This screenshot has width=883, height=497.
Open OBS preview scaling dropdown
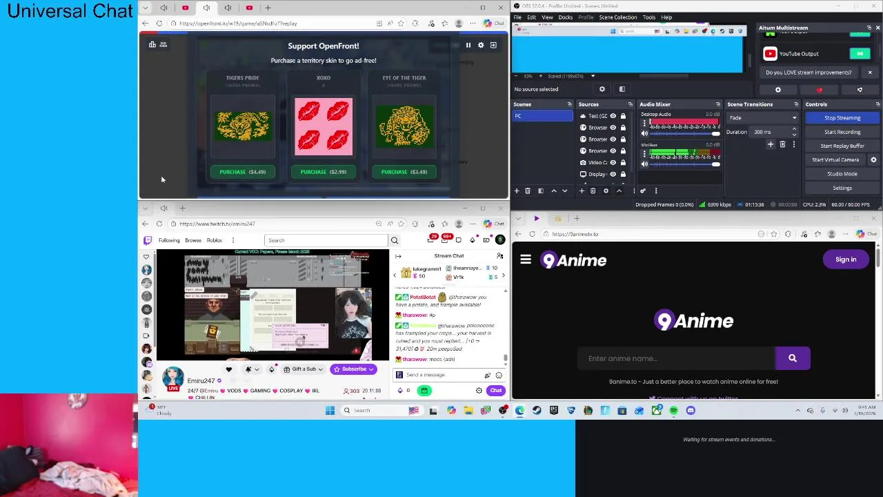(x=593, y=76)
